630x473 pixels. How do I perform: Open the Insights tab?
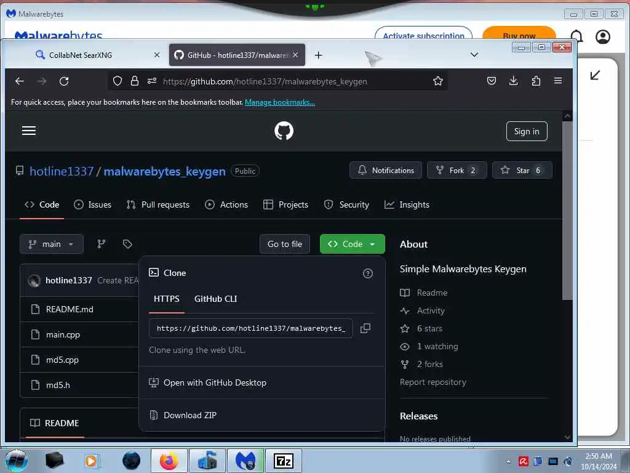[x=407, y=204]
